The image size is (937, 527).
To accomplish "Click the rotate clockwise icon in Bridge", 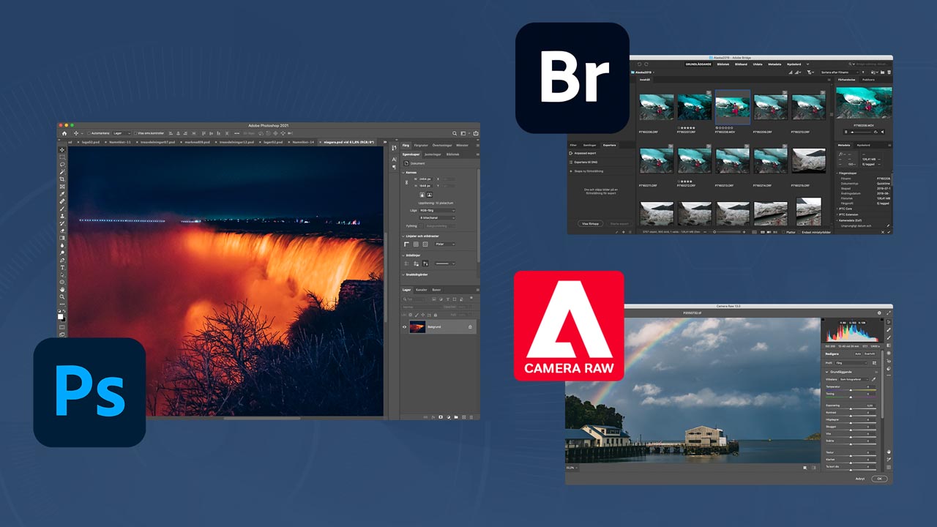I will point(646,64).
